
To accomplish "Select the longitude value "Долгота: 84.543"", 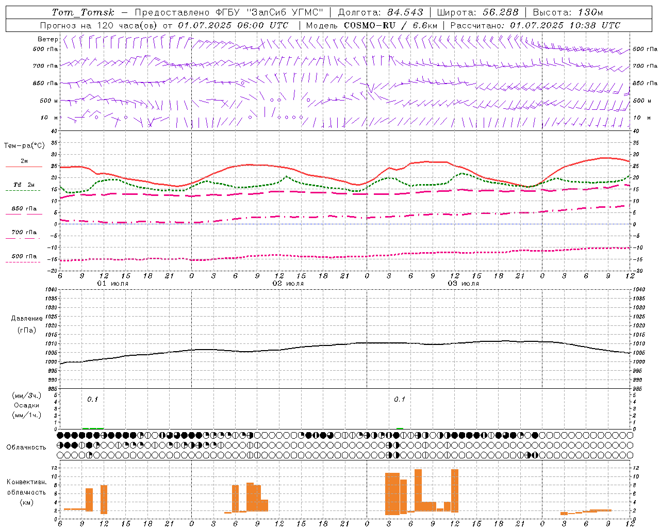I will click(x=381, y=12).
